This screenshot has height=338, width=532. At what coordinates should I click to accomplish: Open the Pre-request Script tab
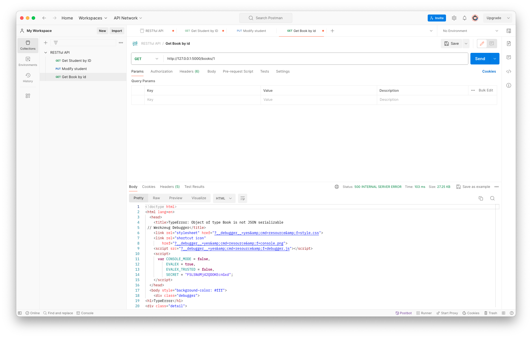pyautogui.click(x=238, y=71)
